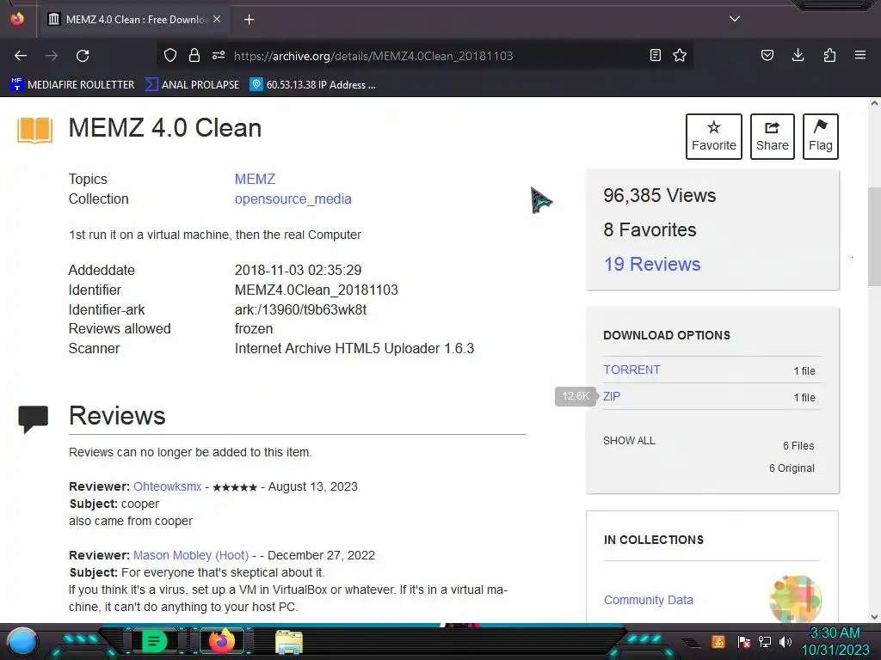Open File Explorer from taskbar
Viewport: 881px width, 660px height.
pos(289,641)
